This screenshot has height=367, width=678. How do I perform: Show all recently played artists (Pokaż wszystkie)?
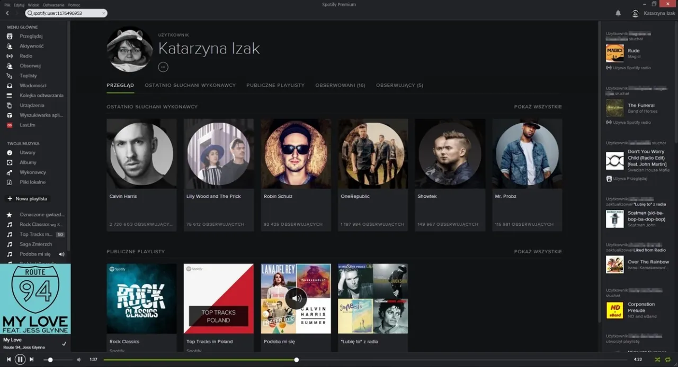tap(538, 107)
